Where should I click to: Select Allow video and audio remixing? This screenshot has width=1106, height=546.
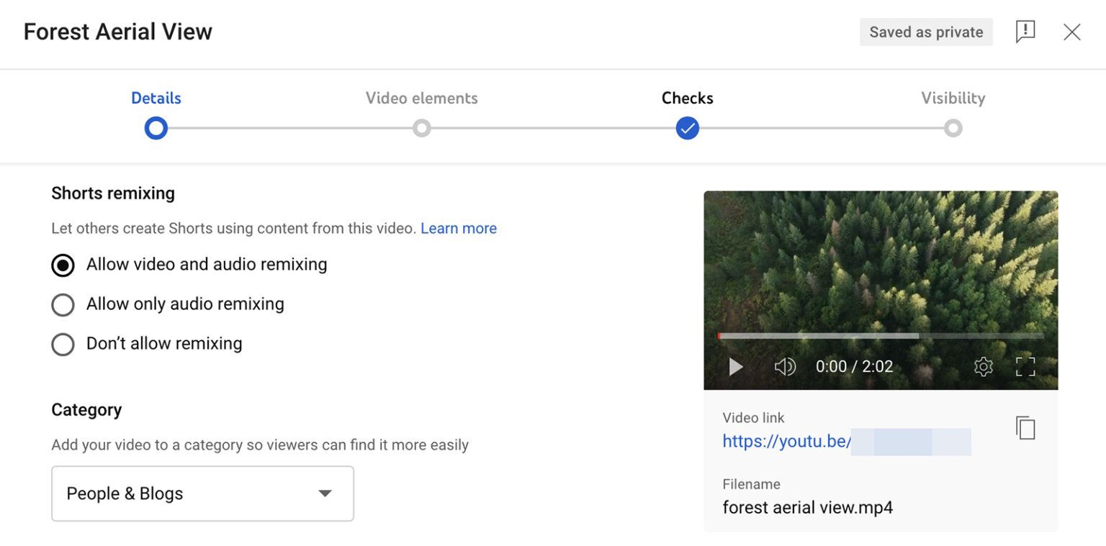point(63,265)
